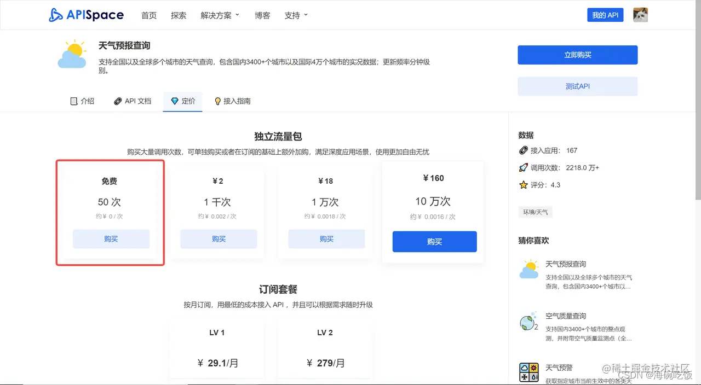
Task: Click the weather grid icon beside 天气预警
Action: (529, 372)
